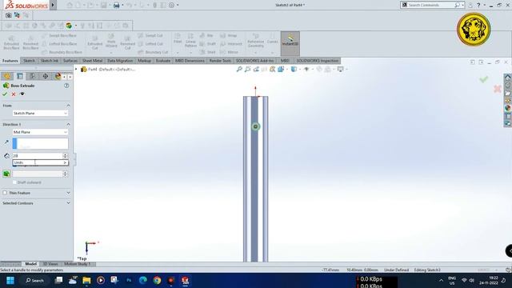Open Google Chrome from the taskbar
The height and width of the screenshot is (288, 512).
(x=157, y=281)
